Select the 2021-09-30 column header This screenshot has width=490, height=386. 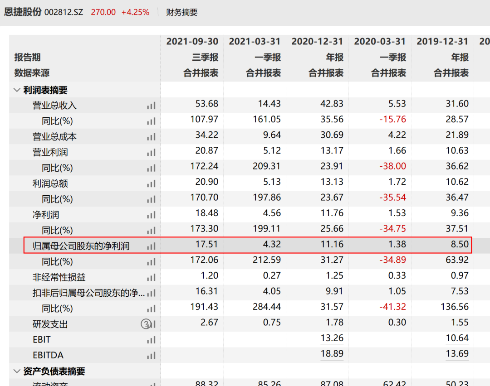(192, 42)
